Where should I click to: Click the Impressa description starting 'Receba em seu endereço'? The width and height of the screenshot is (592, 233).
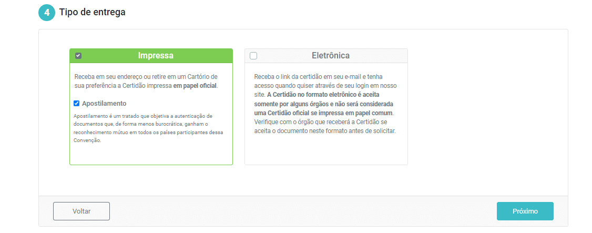pos(146,81)
